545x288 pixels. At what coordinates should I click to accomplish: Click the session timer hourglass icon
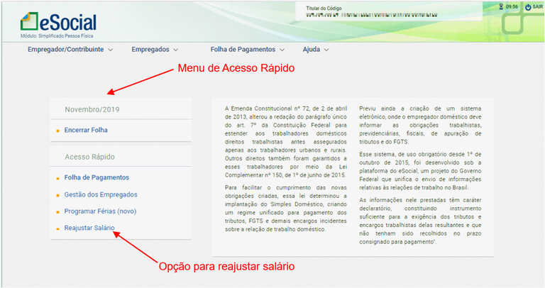click(x=501, y=6)
